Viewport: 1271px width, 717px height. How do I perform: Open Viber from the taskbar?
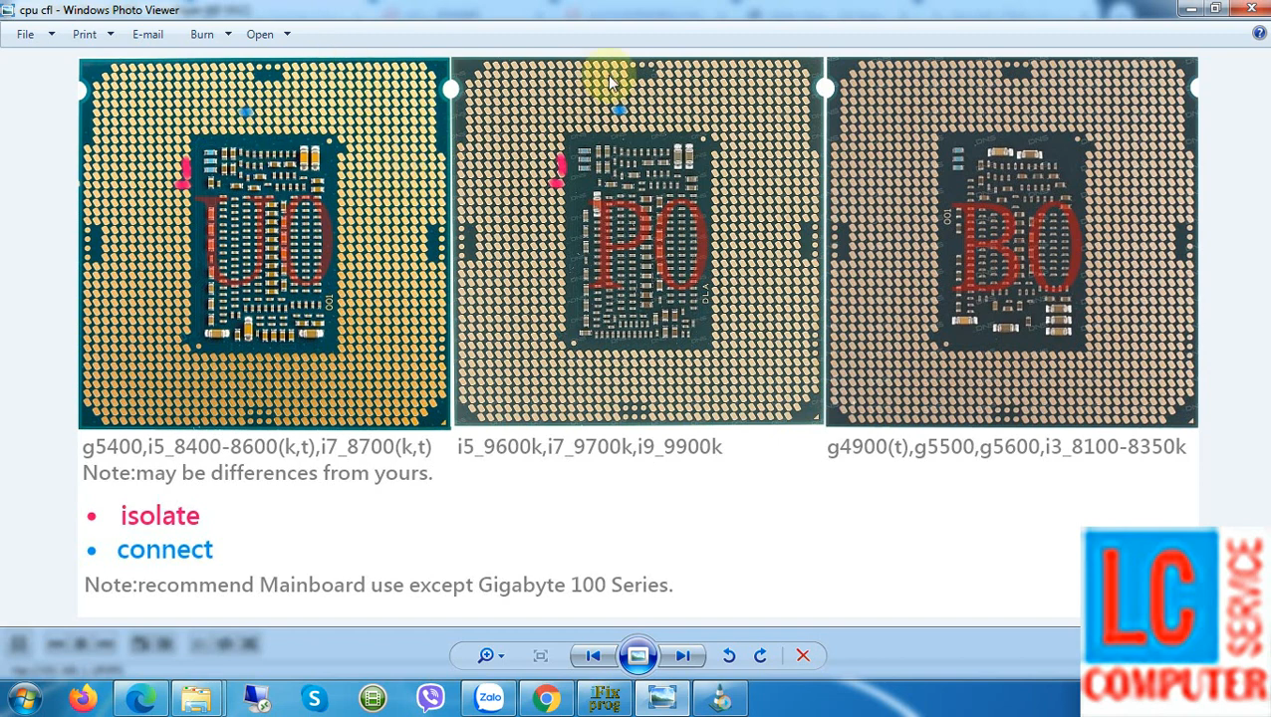[430, 698]
